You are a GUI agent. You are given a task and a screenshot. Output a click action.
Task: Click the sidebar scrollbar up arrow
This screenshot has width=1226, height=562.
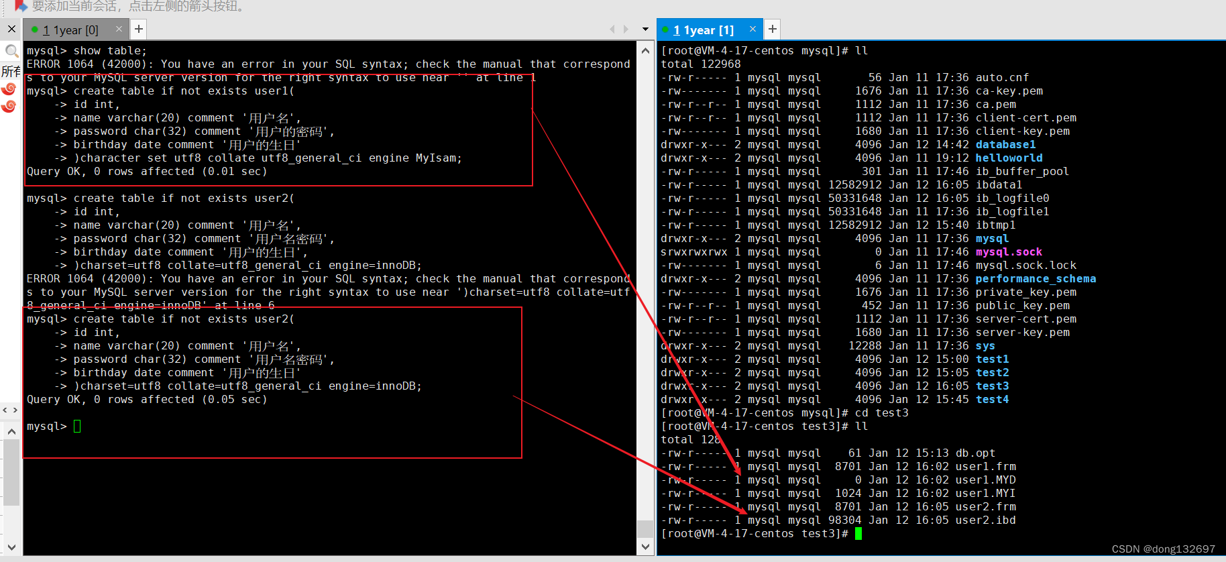(x=11, y=432)
